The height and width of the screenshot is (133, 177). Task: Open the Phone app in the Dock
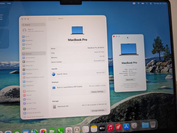[60, 131]
